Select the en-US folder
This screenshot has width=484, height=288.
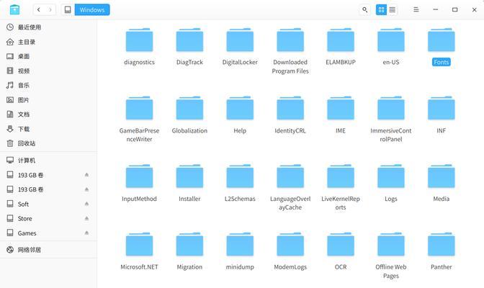click(x=391, y=47)
